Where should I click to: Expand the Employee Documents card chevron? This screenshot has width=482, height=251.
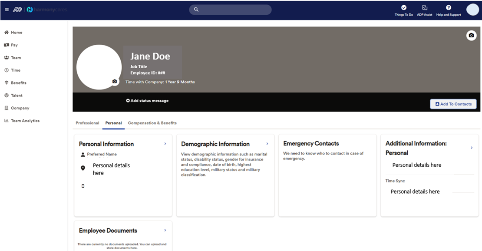pos(165,230)
